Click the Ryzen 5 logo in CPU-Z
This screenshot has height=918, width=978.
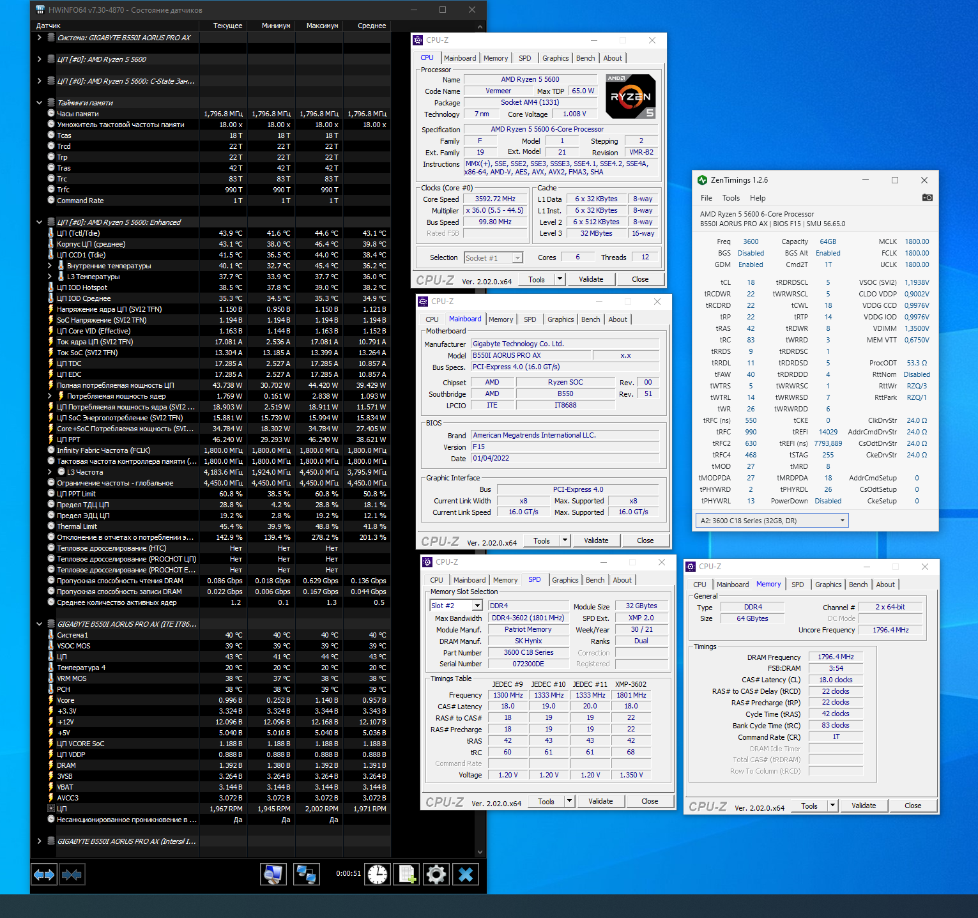630,96
